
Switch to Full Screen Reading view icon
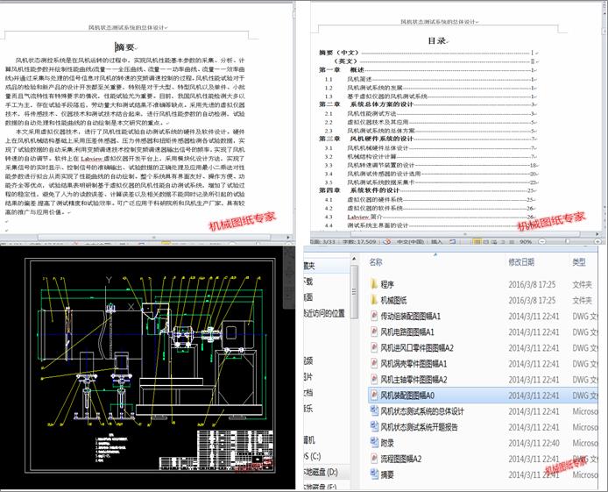[x=486, y=242]
